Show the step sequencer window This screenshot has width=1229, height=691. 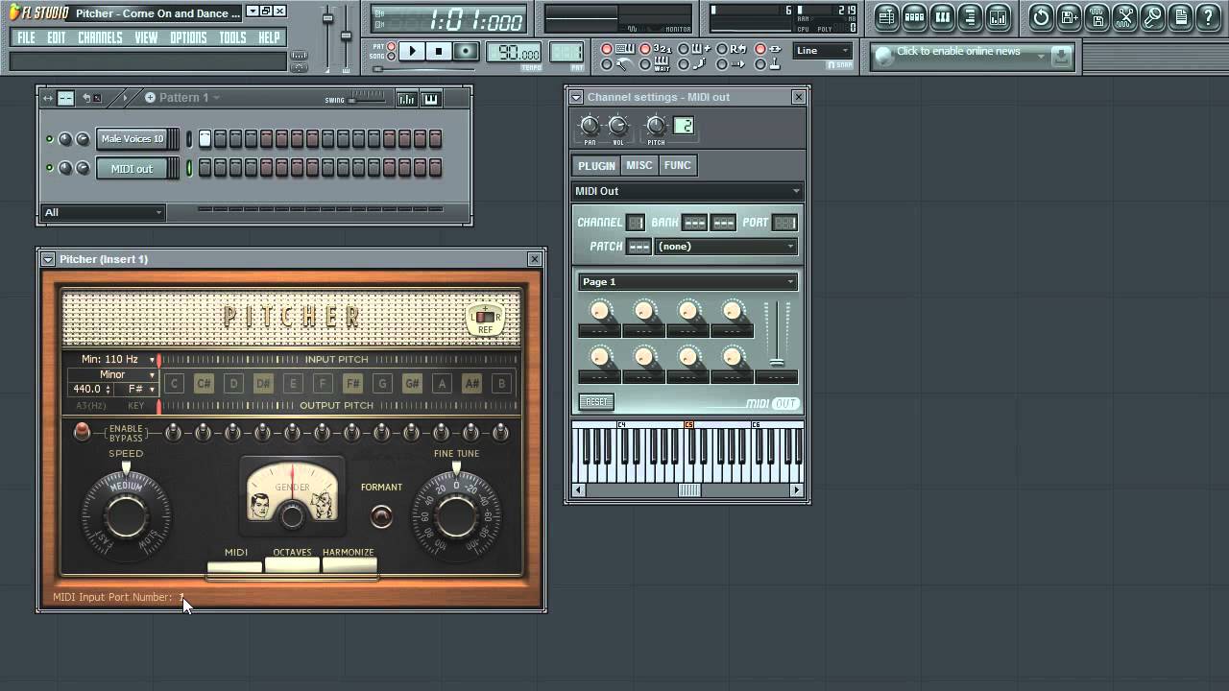tap(914, 16)
